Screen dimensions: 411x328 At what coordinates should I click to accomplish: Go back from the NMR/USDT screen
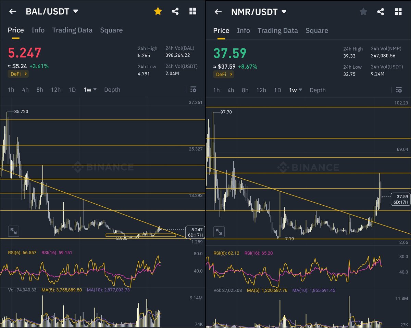tap(218, 12)
